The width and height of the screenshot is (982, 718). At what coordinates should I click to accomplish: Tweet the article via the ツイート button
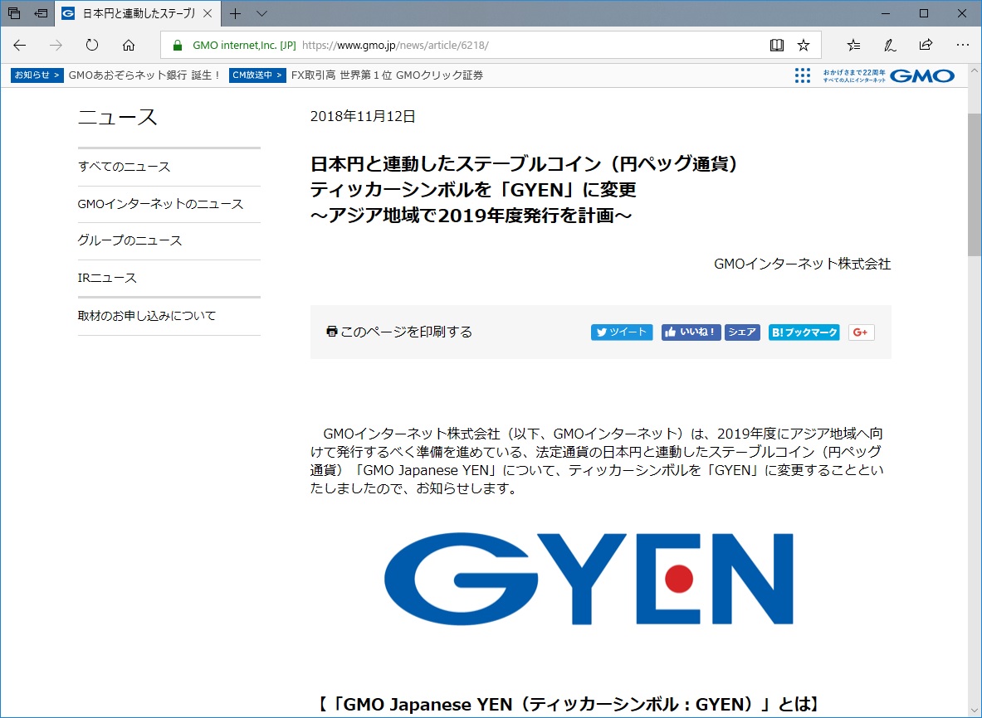[x=621, y=332]
